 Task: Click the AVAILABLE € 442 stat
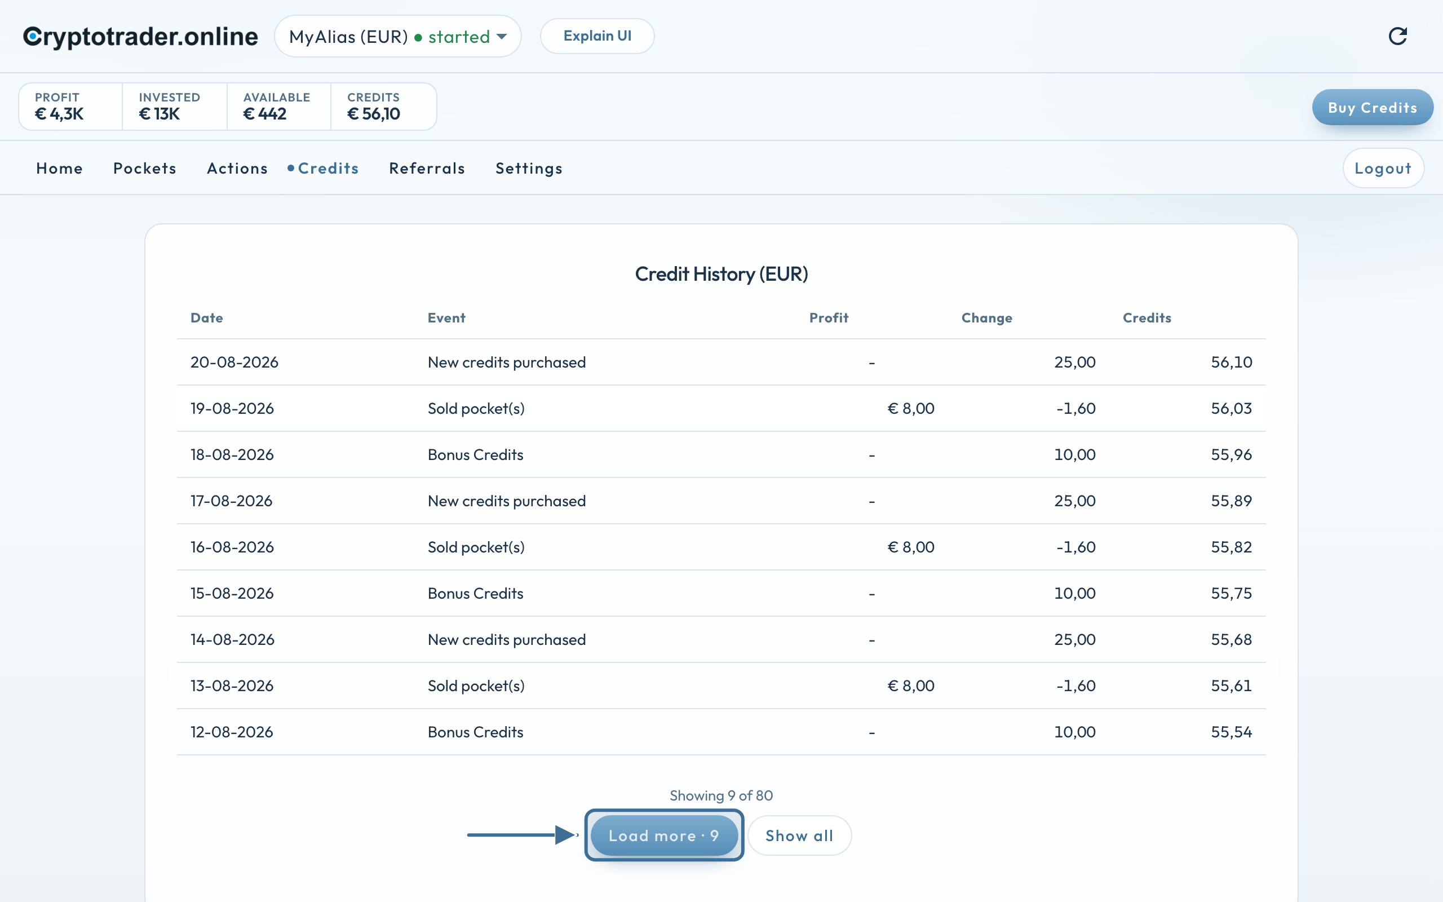click(x=279, y=107)
